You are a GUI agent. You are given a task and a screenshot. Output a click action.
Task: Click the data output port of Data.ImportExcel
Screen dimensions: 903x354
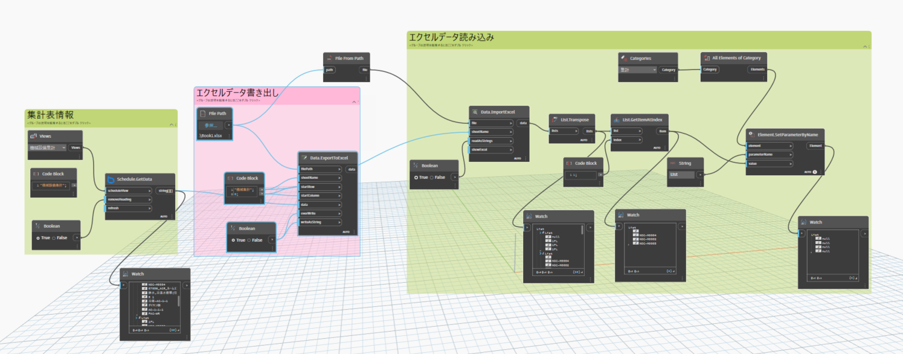coord(523,123)
